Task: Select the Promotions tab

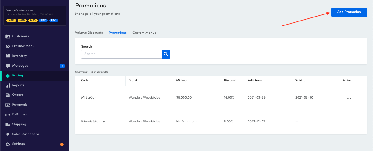Action: [x=118, y=33]
